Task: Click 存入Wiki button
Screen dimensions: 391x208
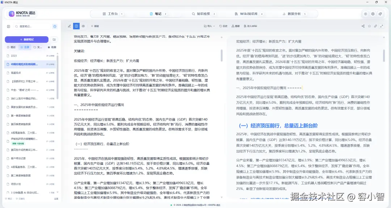Action: pyautogui.click(x=251, y=26)
